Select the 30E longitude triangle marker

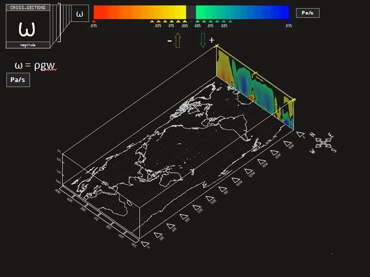(158, 235)
